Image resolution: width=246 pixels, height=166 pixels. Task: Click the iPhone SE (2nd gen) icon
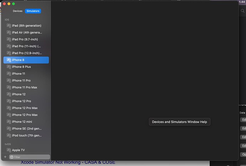[9, 129]
